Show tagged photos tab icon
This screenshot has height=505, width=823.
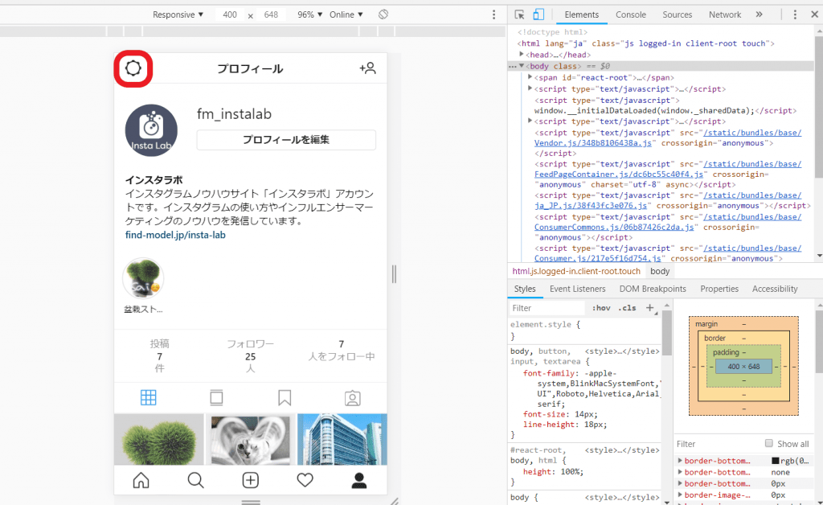352,397
